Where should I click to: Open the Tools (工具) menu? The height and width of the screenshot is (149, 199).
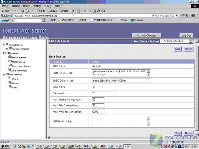(x=48, y=6)
